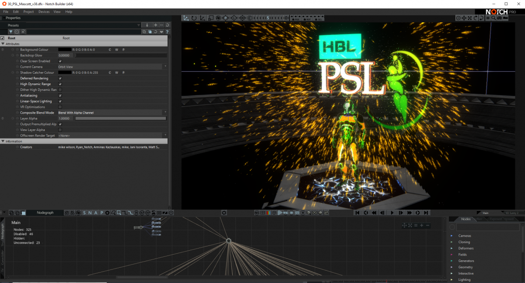This screenshot has width=525, height=283.
Task: Open the Edit menu
Action: pos(16,12)
